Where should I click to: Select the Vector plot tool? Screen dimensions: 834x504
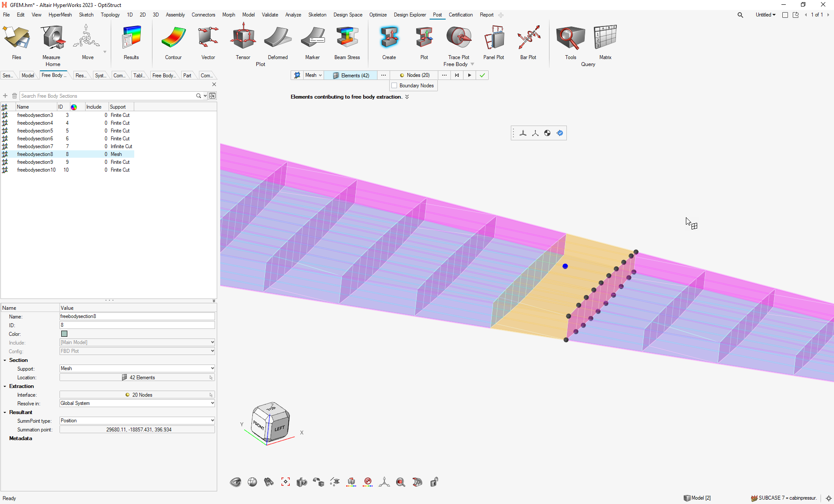coord(208,42)
